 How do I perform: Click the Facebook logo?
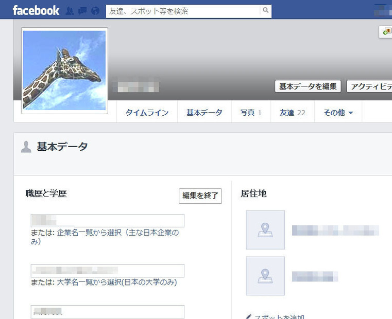(36, 11)
